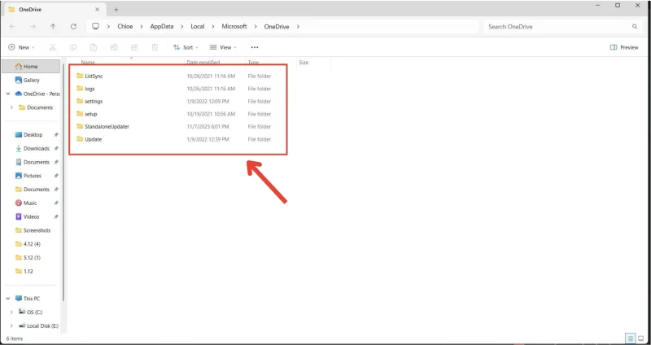
Task: Toggle the Preview pane button
Action: 624,47
